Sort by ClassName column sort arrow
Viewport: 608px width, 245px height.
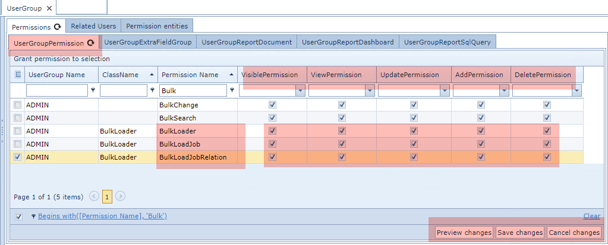(152, 75)
